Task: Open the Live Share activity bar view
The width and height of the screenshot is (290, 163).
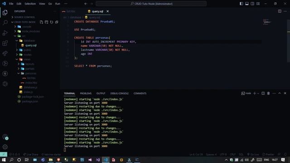Action: [5, 53]
